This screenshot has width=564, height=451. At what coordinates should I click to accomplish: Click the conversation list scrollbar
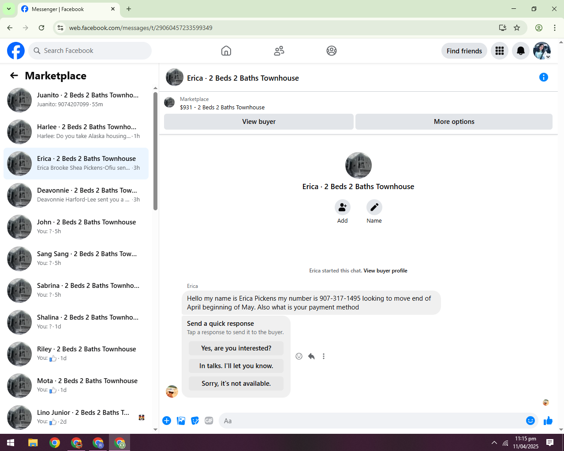tap(155, 151)
